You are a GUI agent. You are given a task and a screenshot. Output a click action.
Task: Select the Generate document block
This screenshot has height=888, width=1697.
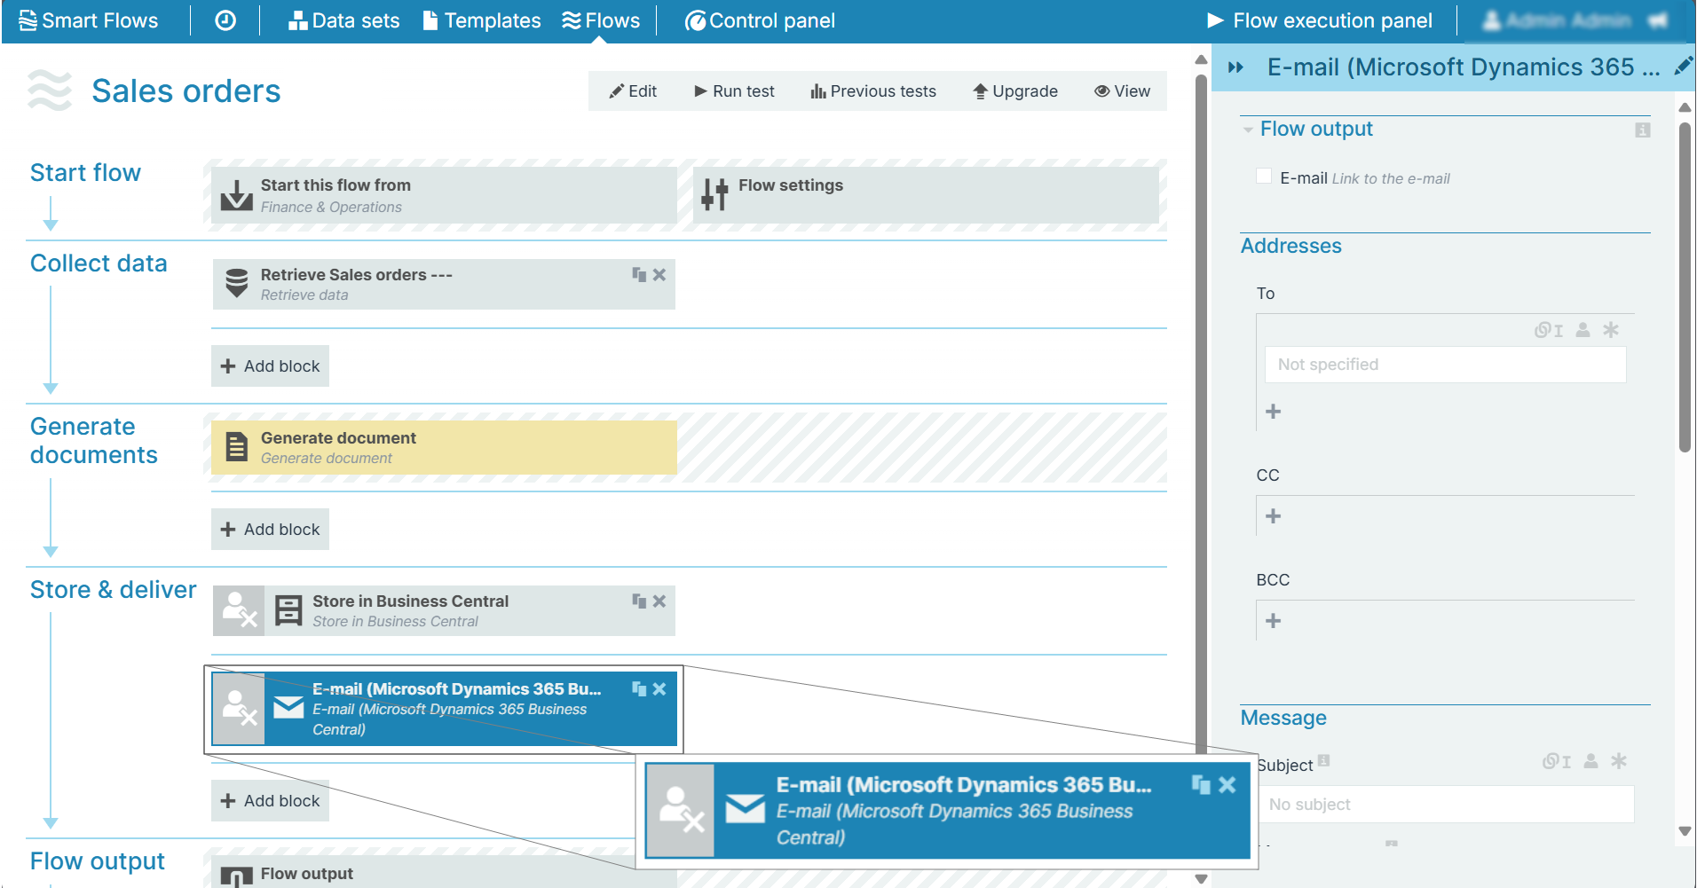click(444, 447)
